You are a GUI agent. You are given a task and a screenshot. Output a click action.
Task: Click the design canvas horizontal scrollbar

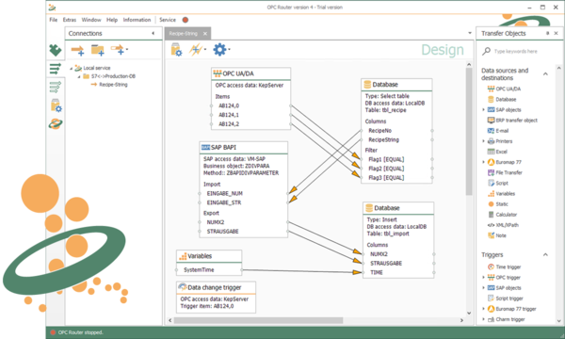pos(258,320)
